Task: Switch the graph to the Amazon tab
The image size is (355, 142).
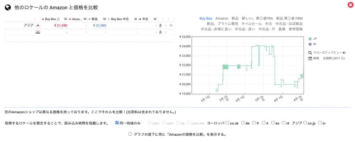Action: tap(222, 18)
